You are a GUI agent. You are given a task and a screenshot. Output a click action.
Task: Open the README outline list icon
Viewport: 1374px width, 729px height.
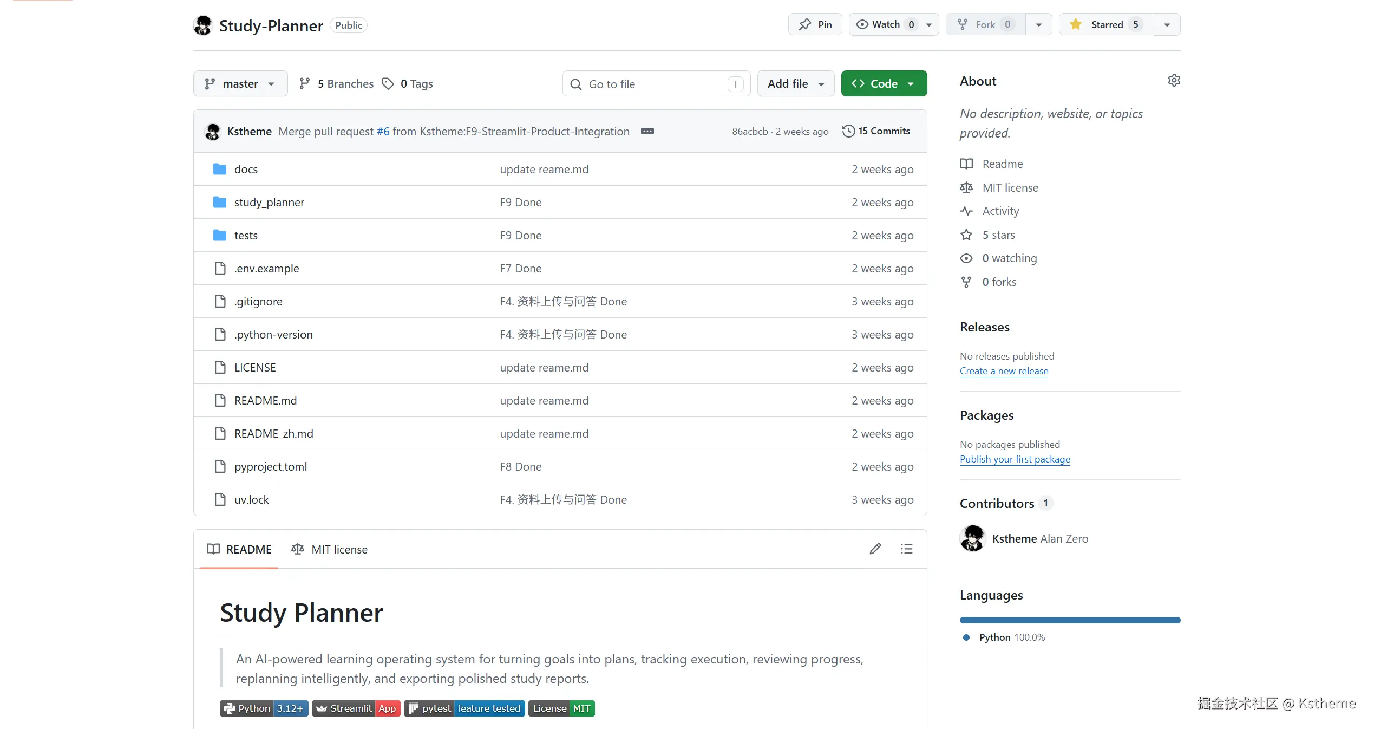click(x=907, y=549)
